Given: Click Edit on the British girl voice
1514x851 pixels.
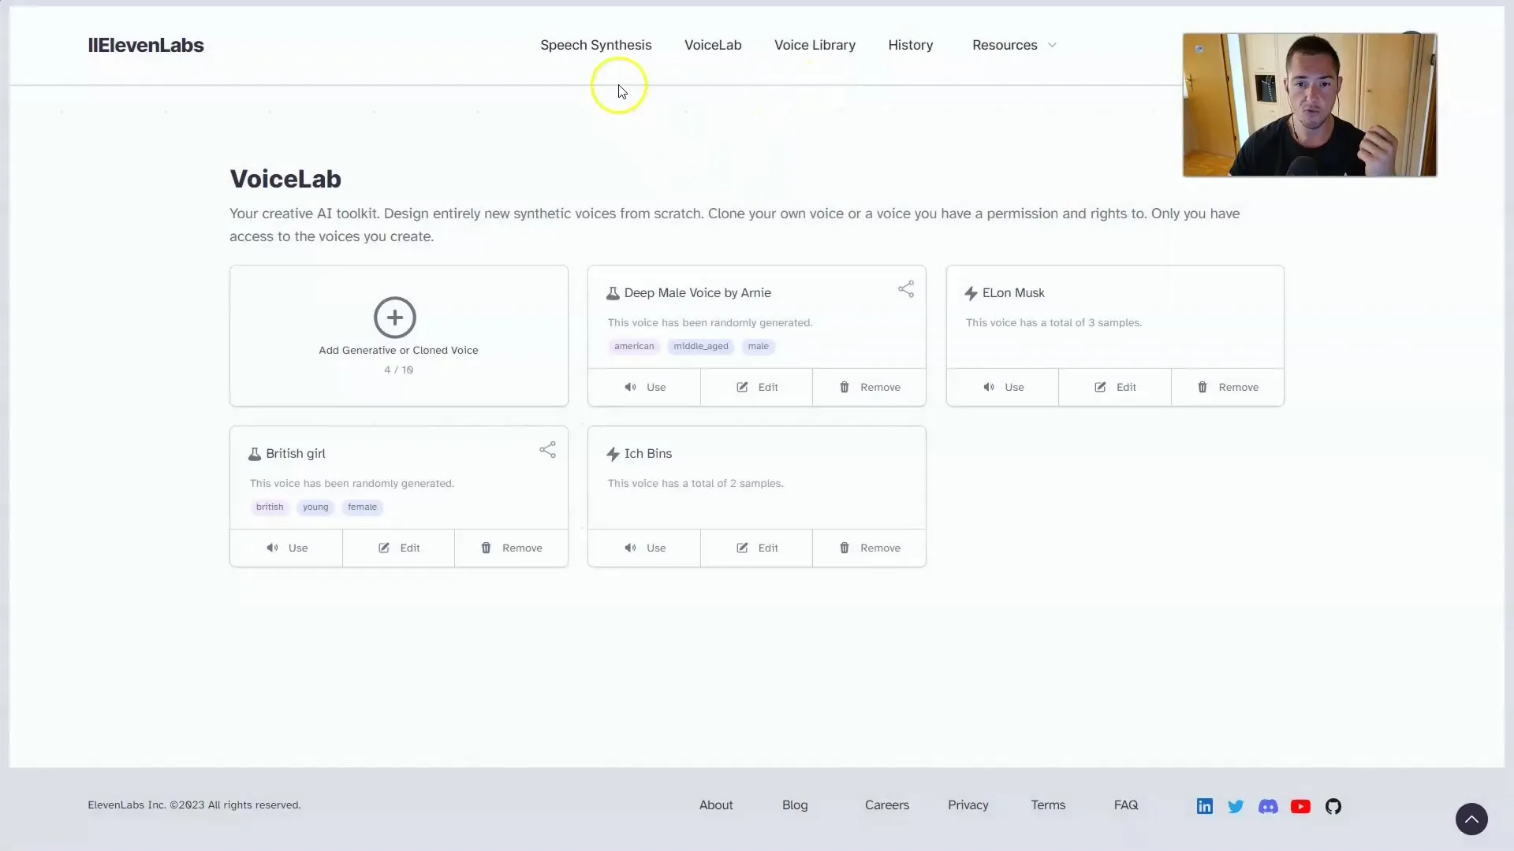Looking at the screenshot, I should [x=398, y=548].
